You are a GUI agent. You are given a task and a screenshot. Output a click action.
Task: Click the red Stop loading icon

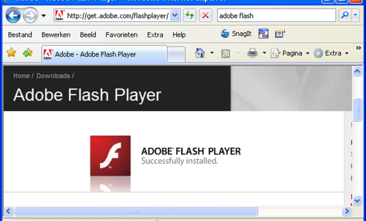205,16
